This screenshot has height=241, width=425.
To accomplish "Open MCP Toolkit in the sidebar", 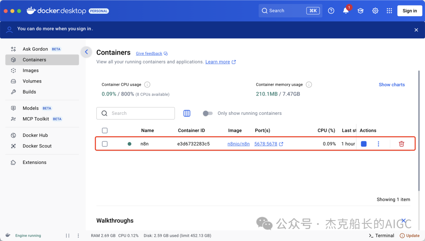I will (42, 119).
